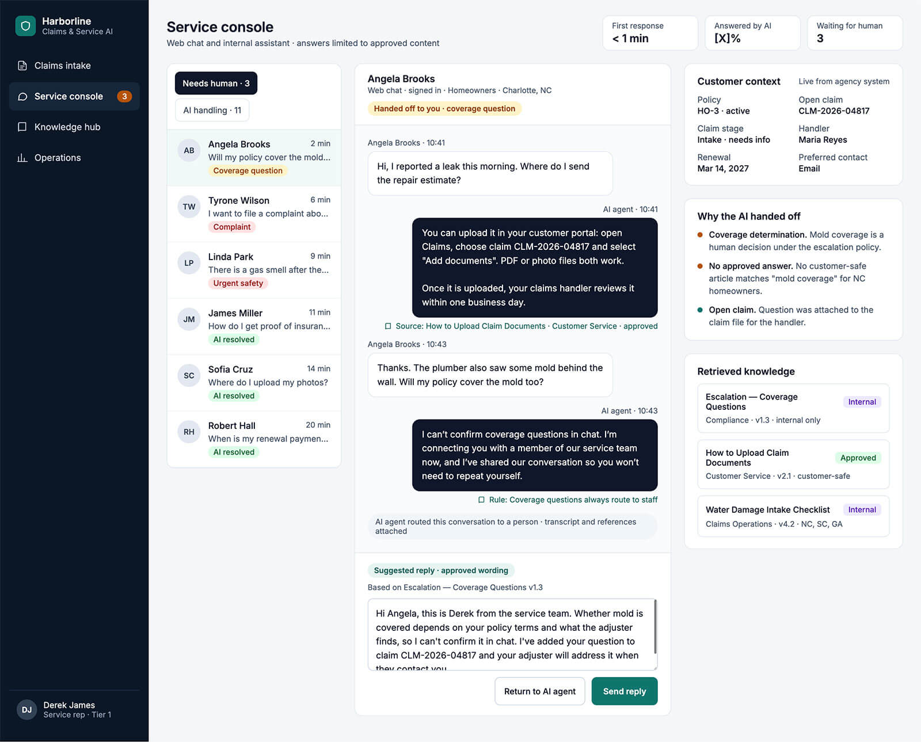Open Robert Hall's renewal payment chat

254,439
